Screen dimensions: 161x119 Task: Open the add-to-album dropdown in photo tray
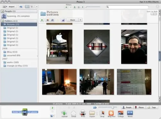[52, 116]
